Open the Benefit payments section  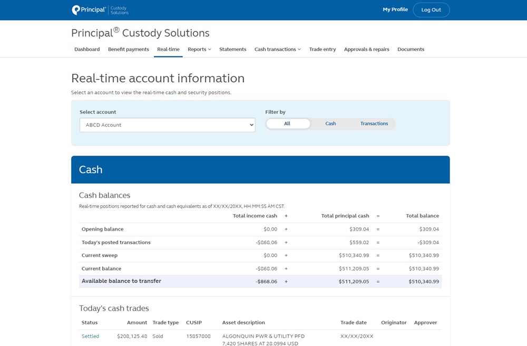click(128, 49)
